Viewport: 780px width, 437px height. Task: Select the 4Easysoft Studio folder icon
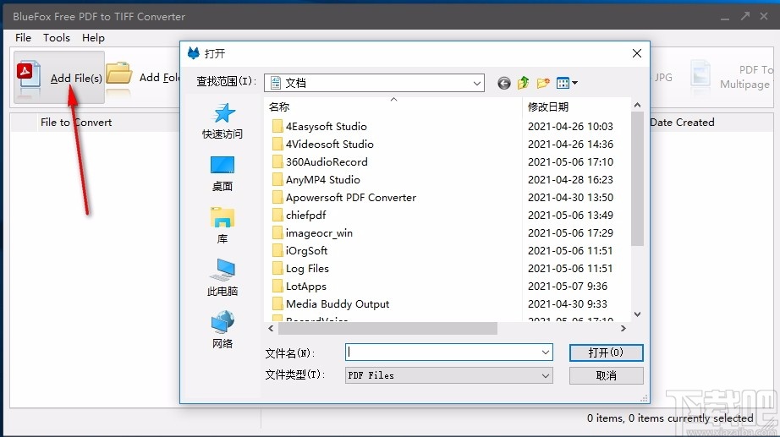277,126
